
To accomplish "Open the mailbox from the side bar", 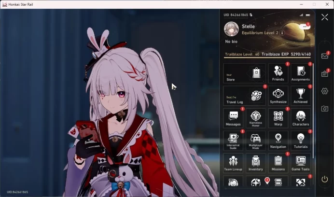I will (325, 56).
